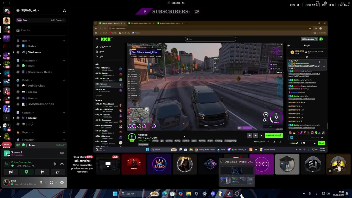Add a channel to Control category
Viewport: 352px width, 198px height.
point(64,112)
